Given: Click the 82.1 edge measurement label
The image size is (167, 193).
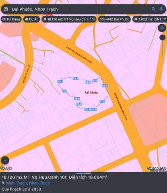Looking at the screenshot, I should [75, 78].
